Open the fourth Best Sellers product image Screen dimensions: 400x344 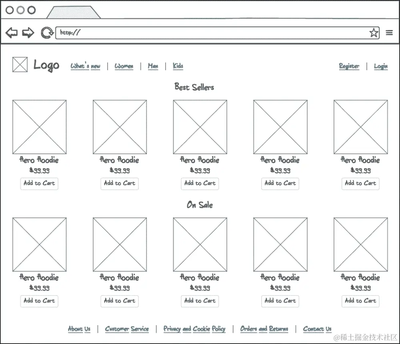280,127
